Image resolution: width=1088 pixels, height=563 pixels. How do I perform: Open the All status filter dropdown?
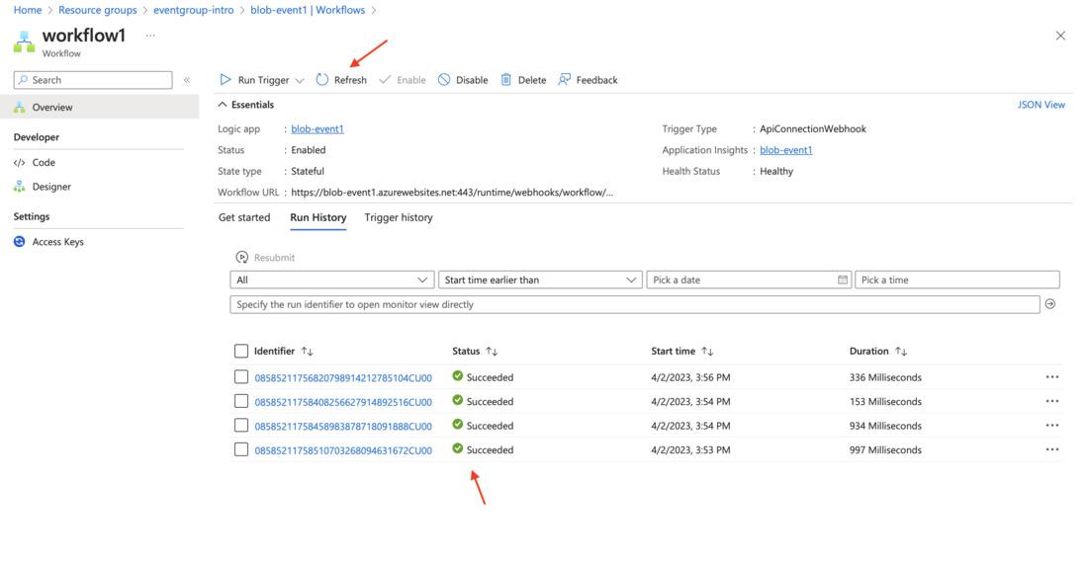331,280
